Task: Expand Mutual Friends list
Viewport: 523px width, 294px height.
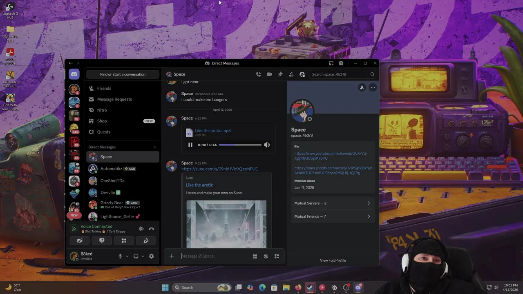Action: (x=333, y=216)
